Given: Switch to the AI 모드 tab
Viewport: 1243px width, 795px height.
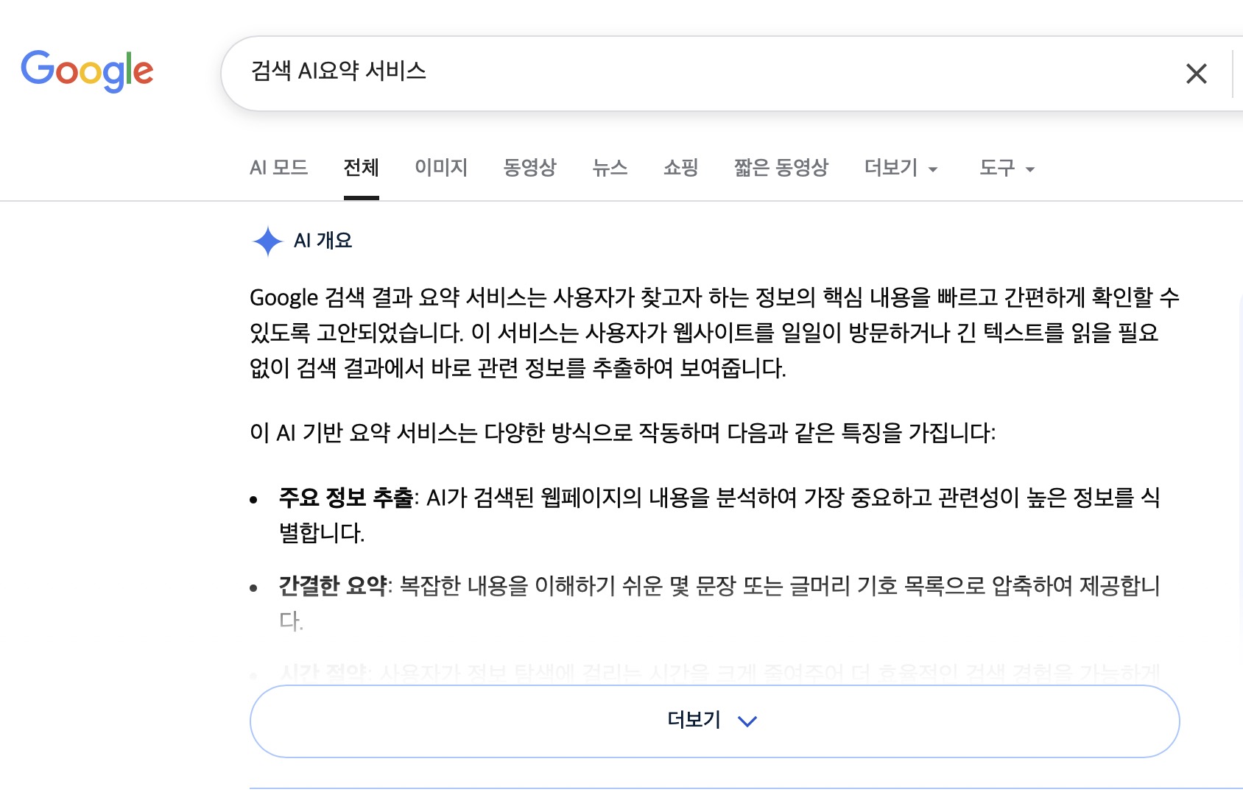Looking at the screenshot, I should (278, 168).
